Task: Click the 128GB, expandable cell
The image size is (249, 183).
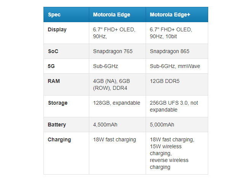Action: pyautogui.click(x=117, y=103)
